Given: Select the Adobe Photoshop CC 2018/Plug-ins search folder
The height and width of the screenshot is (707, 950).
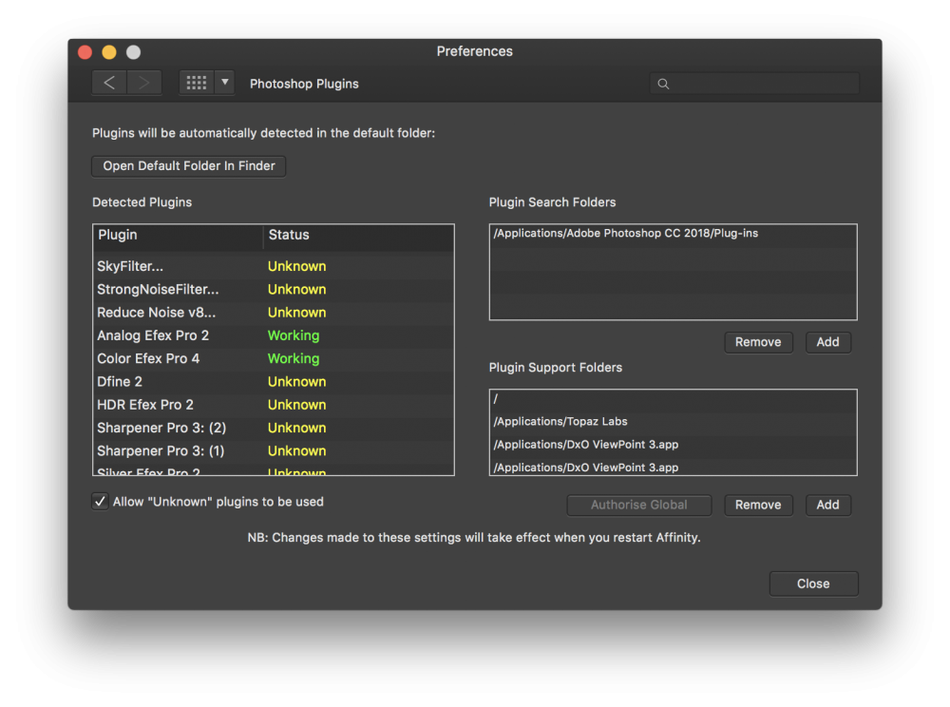Looking at the screenshot, I should 673,234.
